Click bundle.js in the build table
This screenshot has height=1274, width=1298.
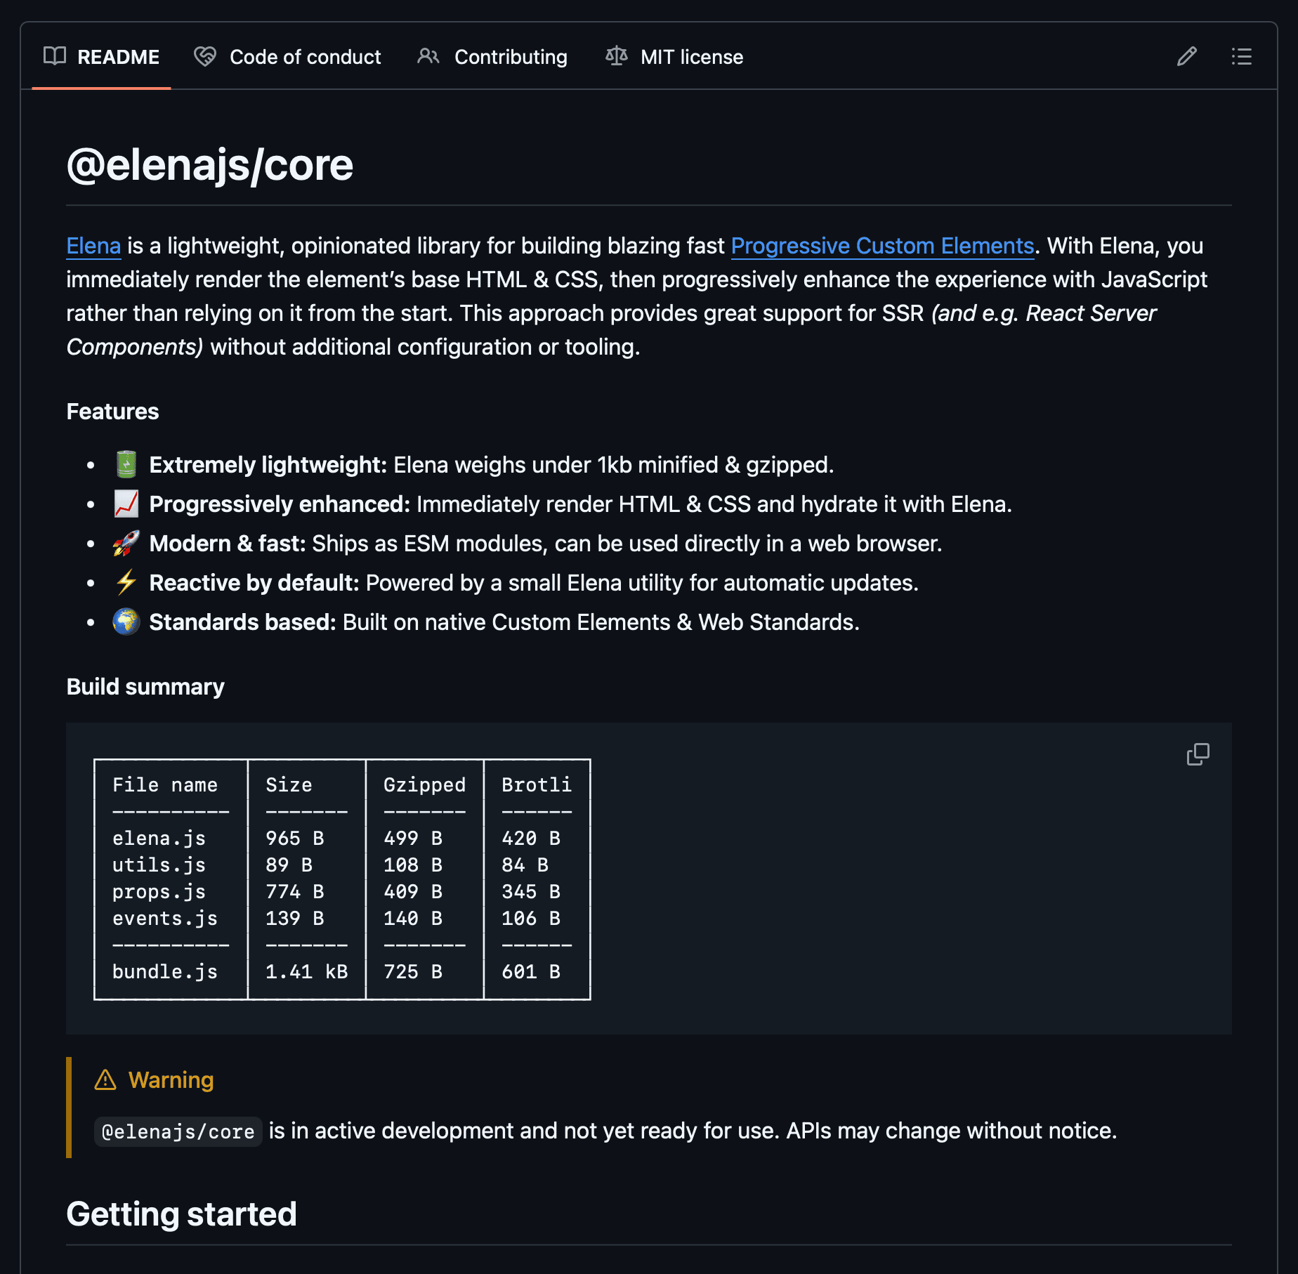pyautogui.click(x=165, y=972)
